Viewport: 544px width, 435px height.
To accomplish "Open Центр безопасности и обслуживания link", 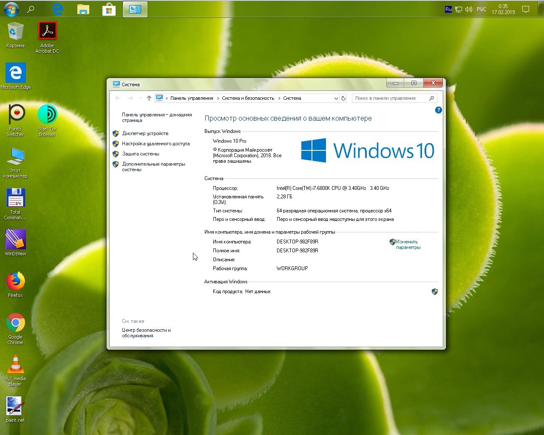I will [146, 333].
